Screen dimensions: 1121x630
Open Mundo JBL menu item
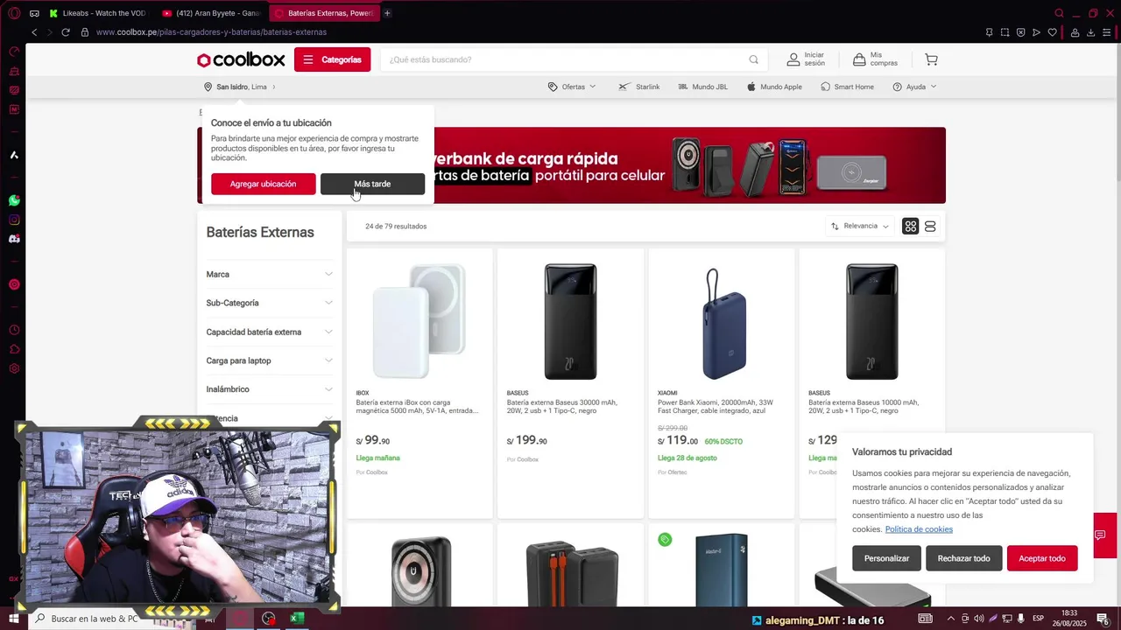pyautogui.click(x=702, y=87)
